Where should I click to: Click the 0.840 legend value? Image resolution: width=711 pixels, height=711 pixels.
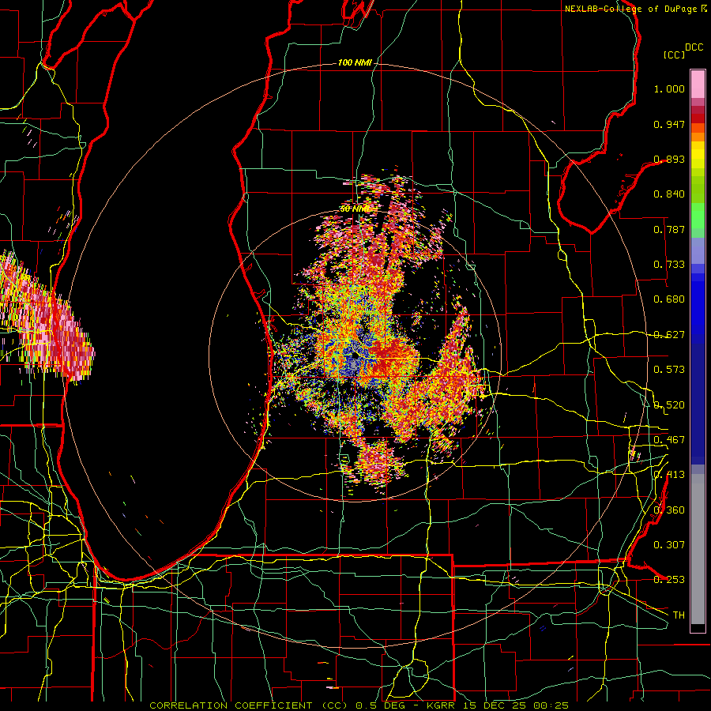[669, 194]
